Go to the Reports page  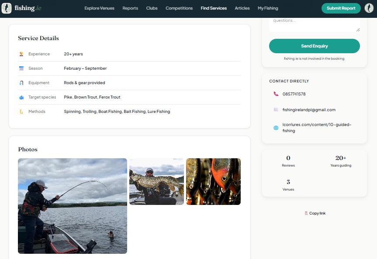(x=130, y=8)
